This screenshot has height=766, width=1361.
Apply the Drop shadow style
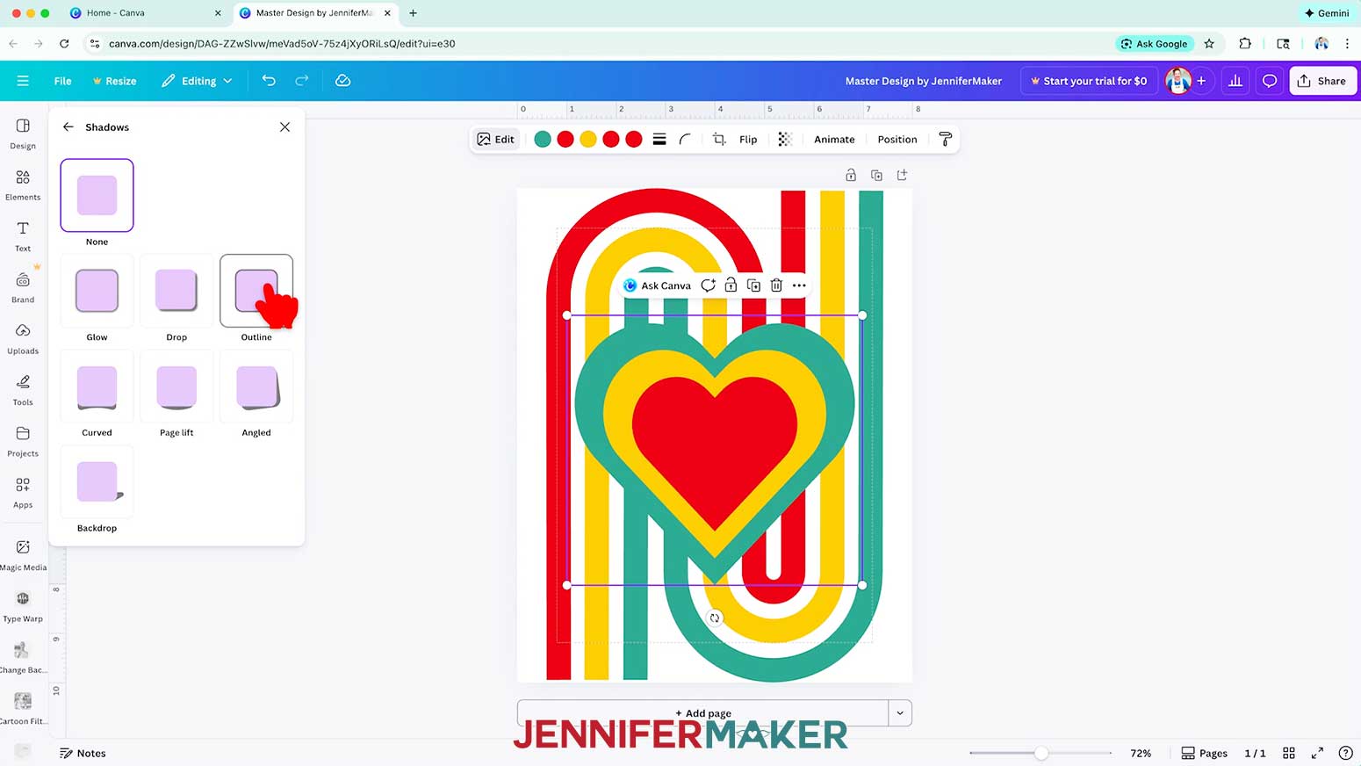(176, 291)
